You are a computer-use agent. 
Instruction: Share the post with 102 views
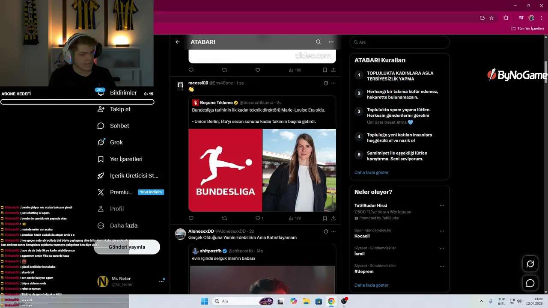coord(334,70)
